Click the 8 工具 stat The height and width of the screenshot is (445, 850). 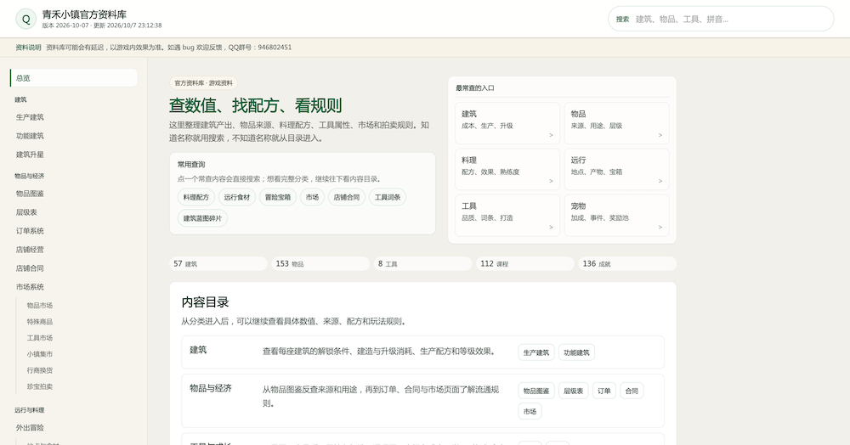click(x=422, y=263)
